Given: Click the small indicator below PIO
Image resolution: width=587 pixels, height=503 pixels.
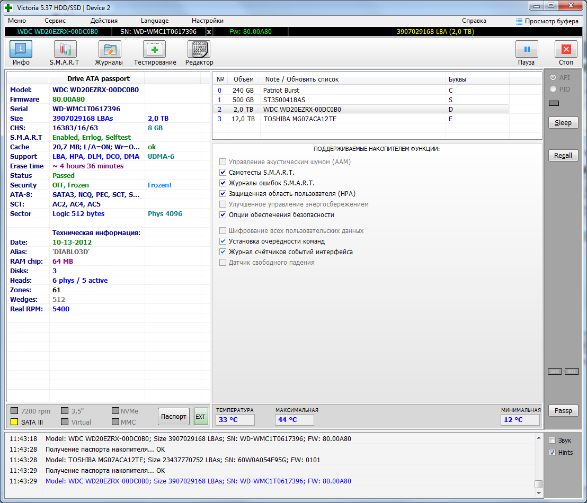Looking at the screenshot, I should tap(554, 103).
